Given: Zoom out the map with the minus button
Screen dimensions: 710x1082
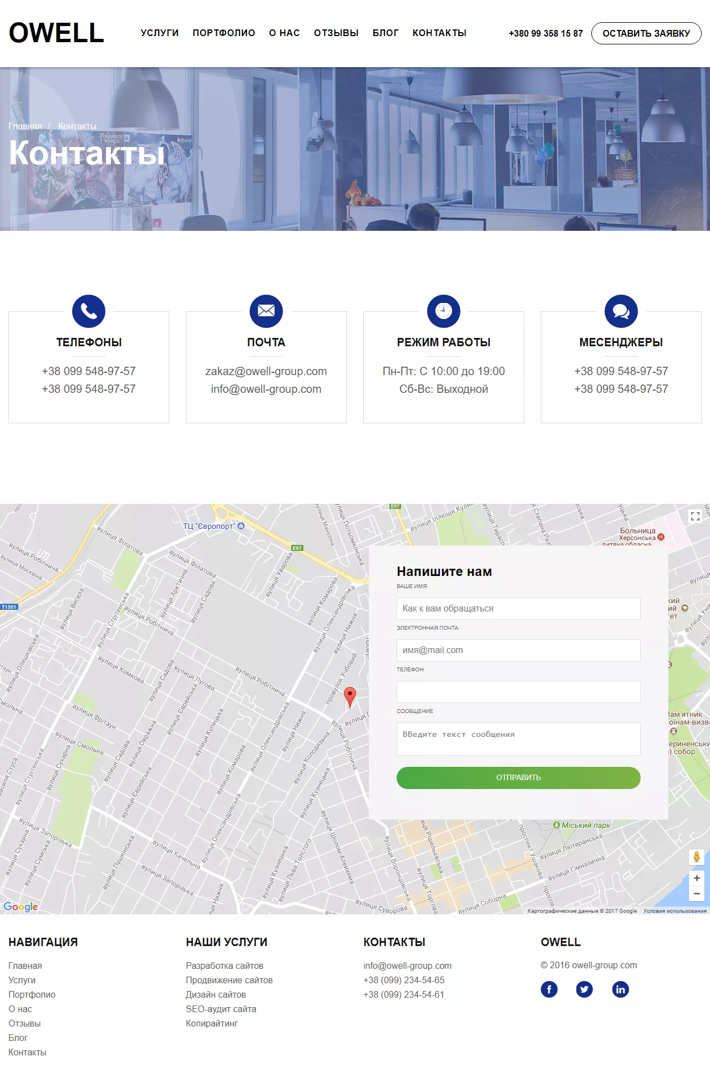Looking at the screenshot, I should pyautogui.click(x=697, y=893).
